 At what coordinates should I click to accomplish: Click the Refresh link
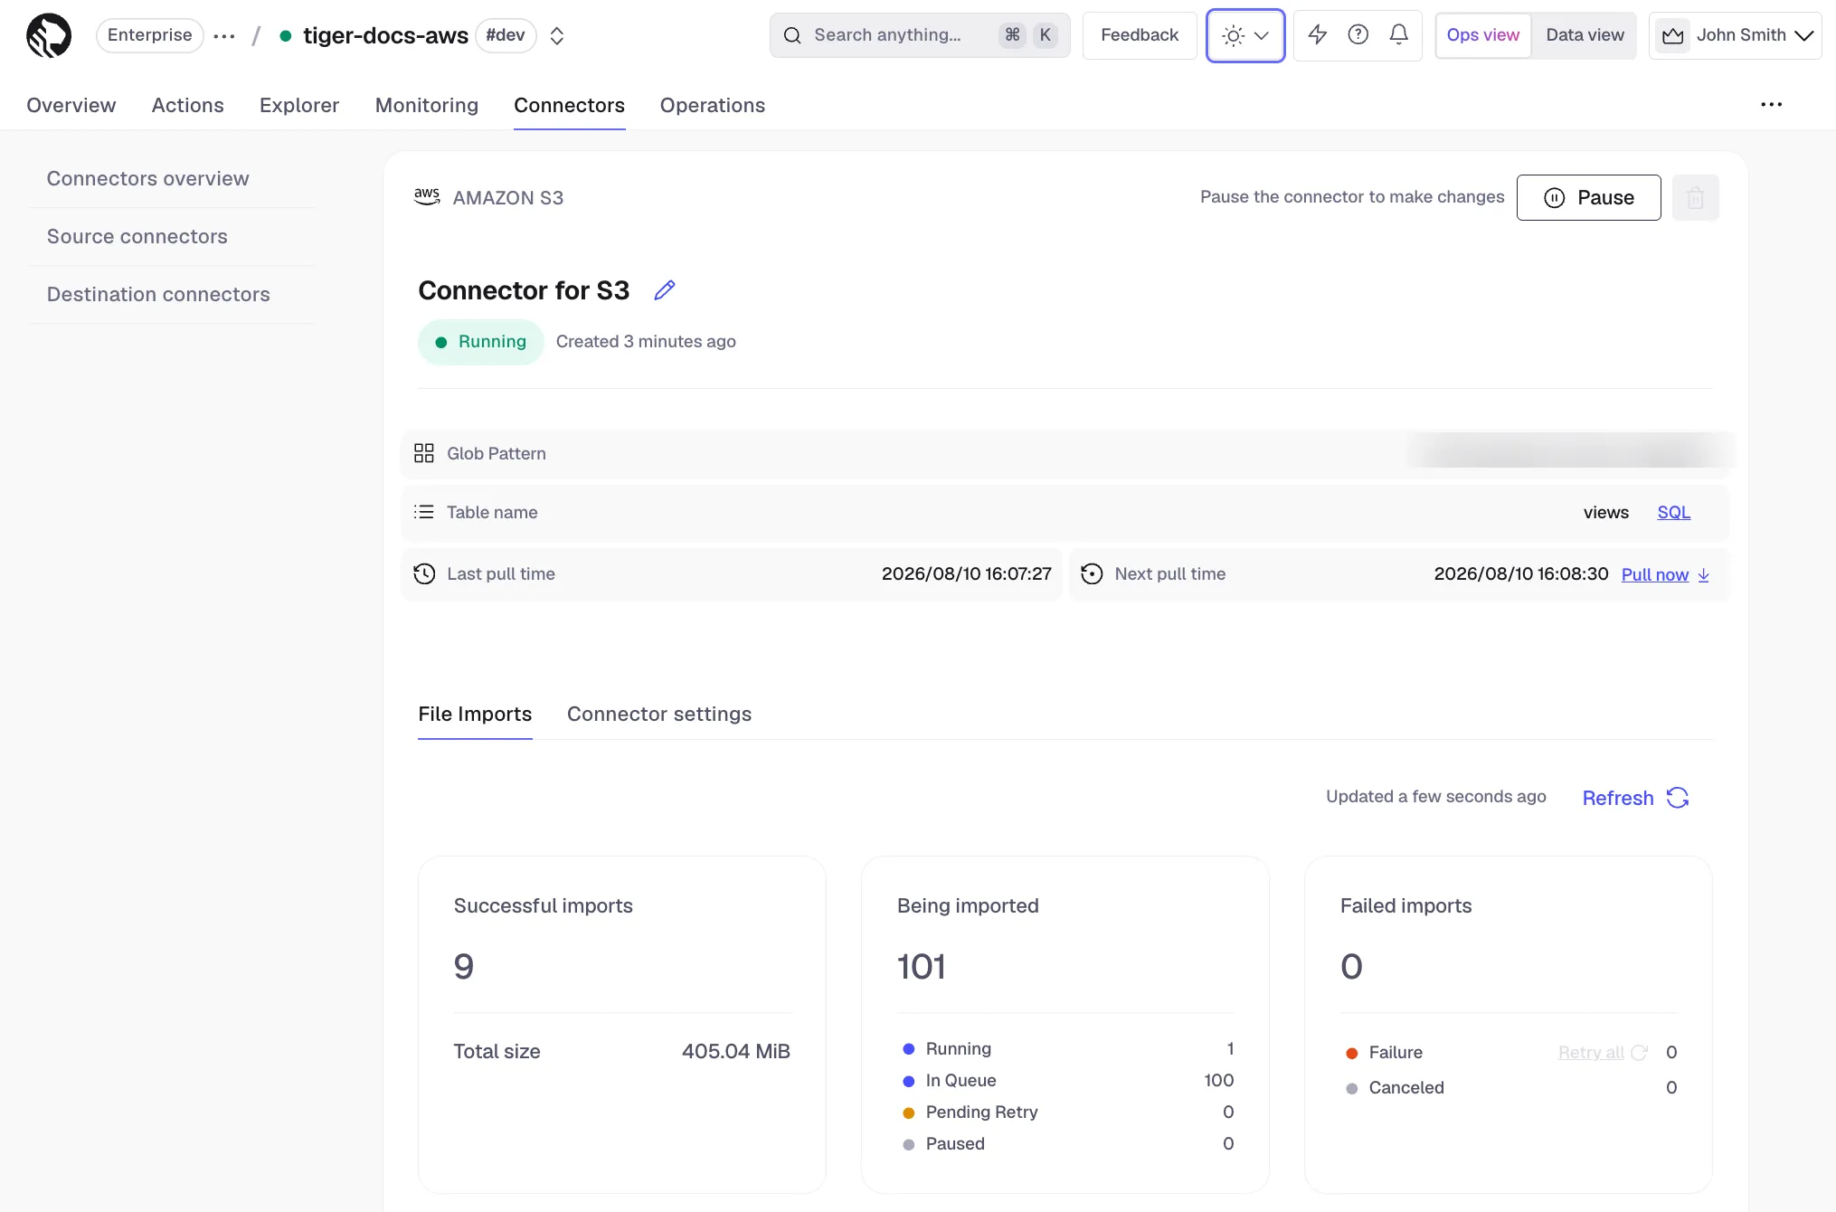1618,798
